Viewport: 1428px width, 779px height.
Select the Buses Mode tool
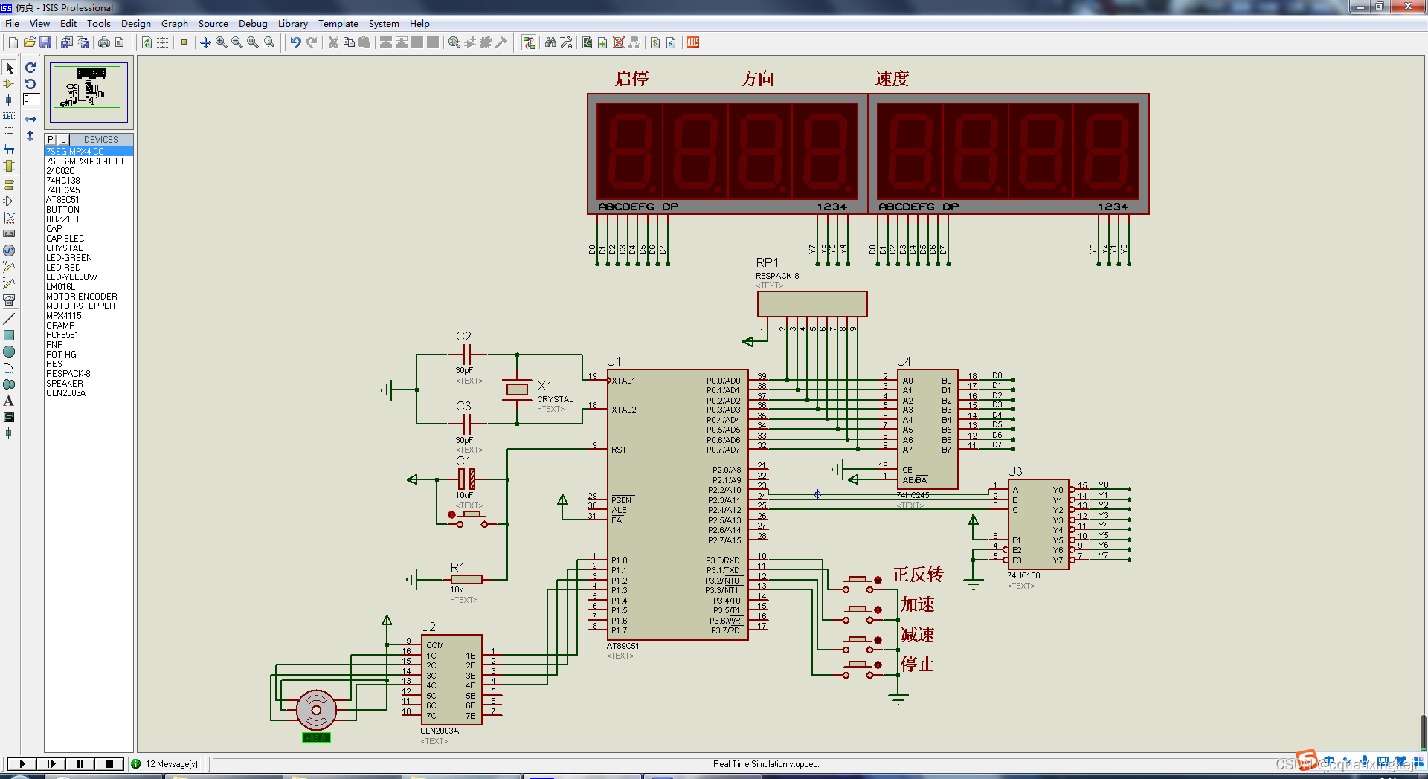click(9, 149)
